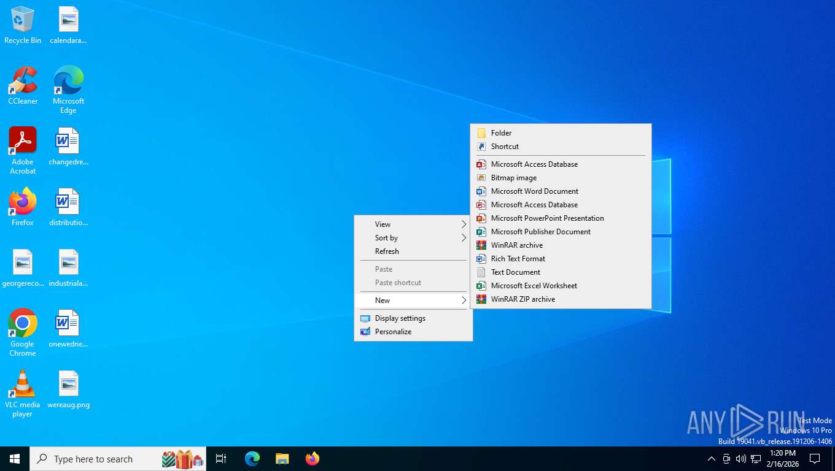
Task: Open Personalize from context menu
Action: coord(413,332)
